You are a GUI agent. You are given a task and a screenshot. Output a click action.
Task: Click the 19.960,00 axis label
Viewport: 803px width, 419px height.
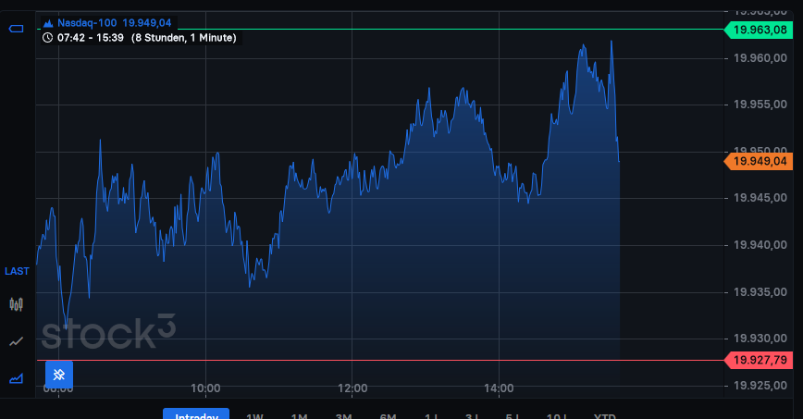[760, 58]
